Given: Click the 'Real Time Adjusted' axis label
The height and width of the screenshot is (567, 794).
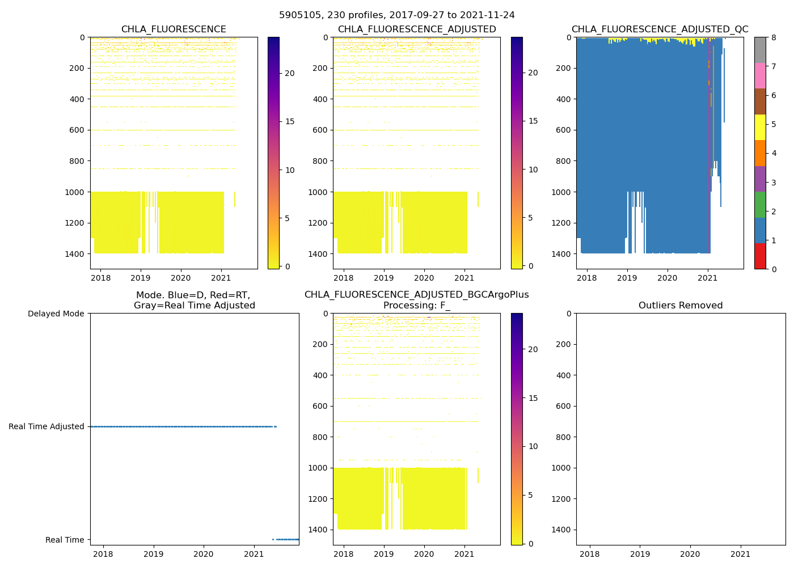Looking at the screenshot, I should (47, 426).
